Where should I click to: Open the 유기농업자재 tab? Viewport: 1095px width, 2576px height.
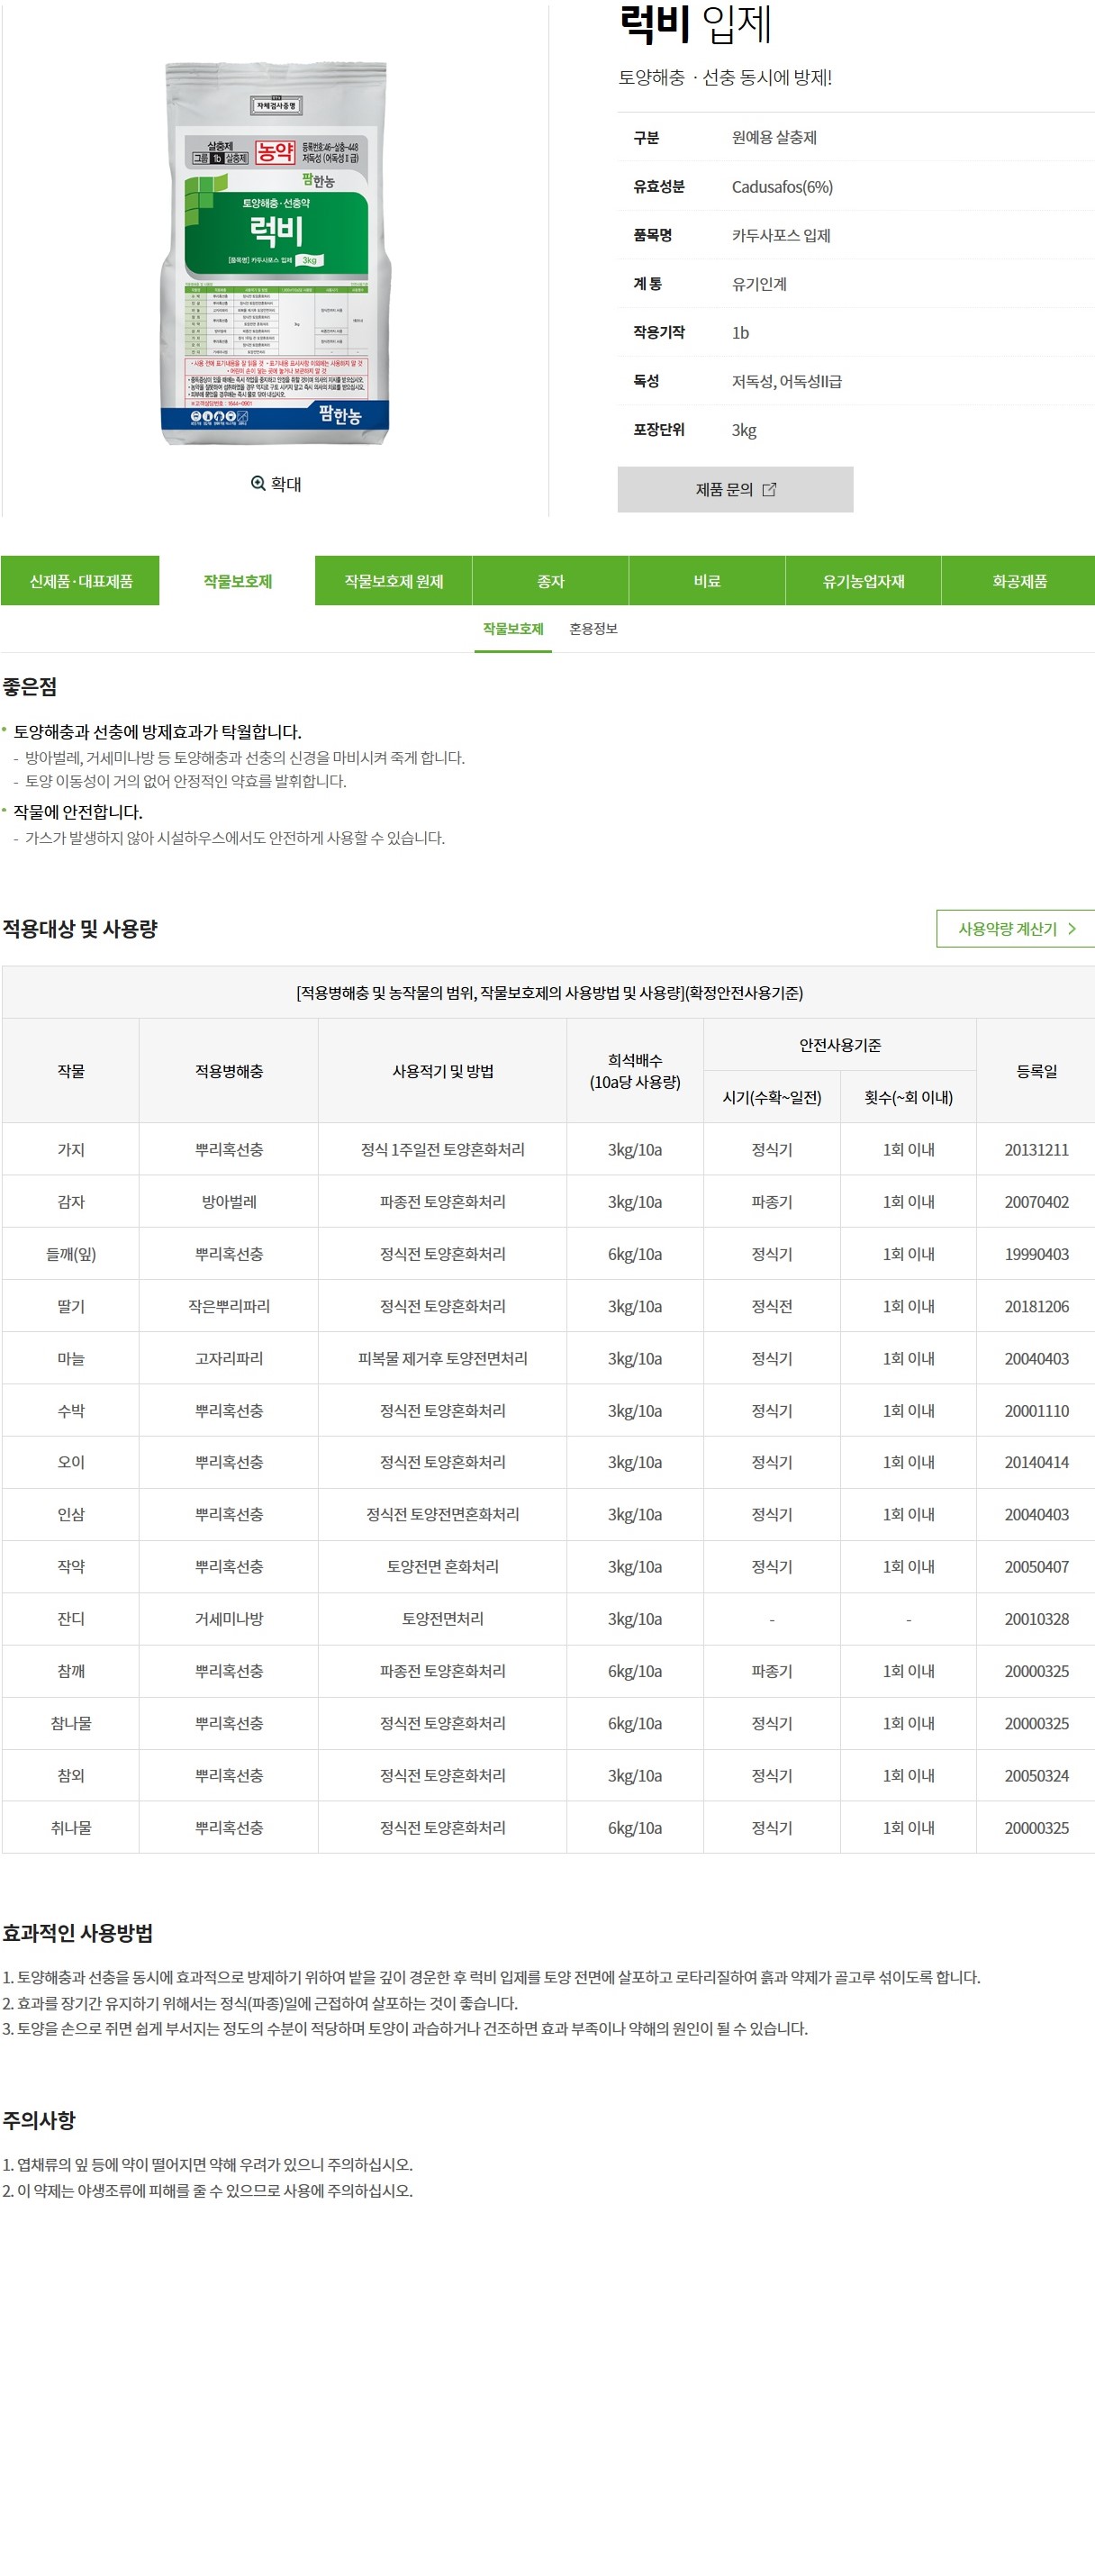863,581
